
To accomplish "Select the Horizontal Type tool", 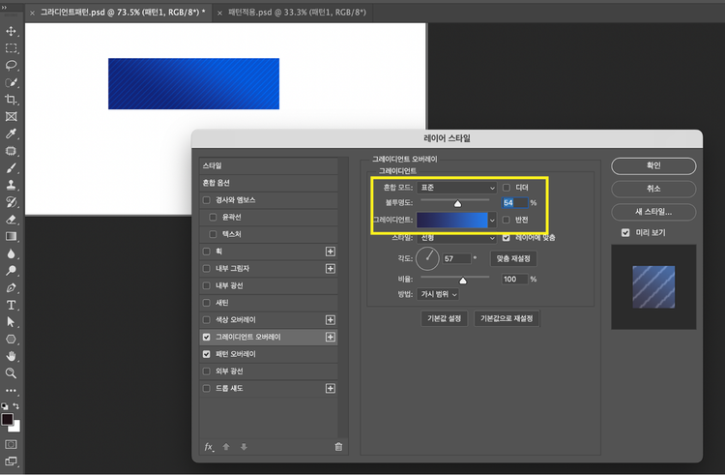I will tap(11, 305).
